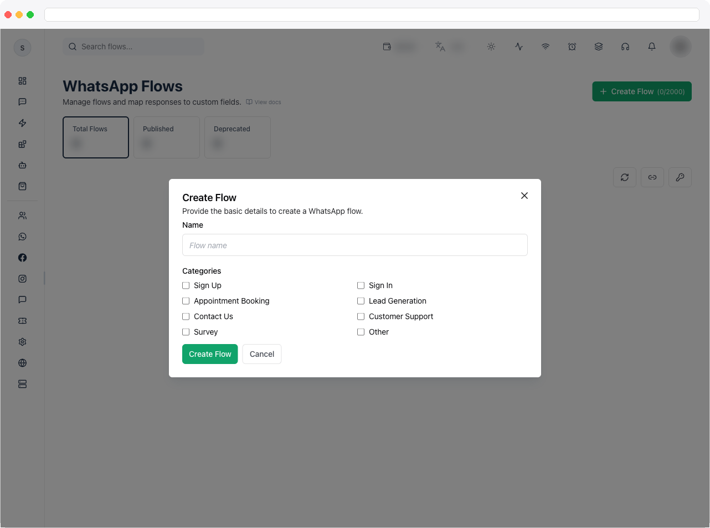Open the activity pulse icon in top bar
Image resolution: width=710 pixels, height=528 pixels.
pyautogui.click(x=519, y=47)
